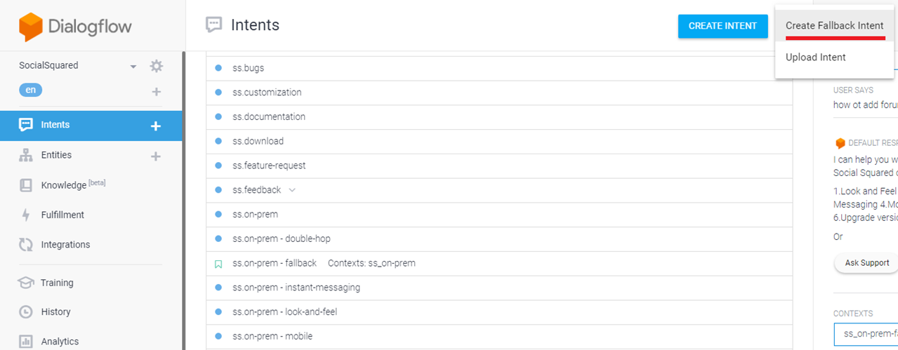Click plus icon to add intent
The width and height of the screenshot is (898, 350).
click(x=156, y=126)
